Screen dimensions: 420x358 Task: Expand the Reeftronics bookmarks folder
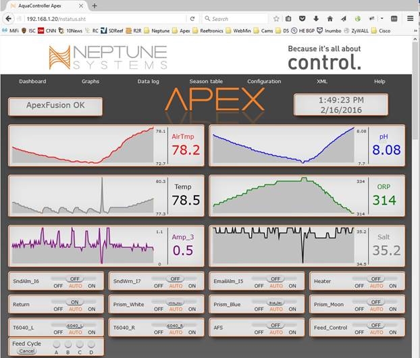(x=208, y=30)
